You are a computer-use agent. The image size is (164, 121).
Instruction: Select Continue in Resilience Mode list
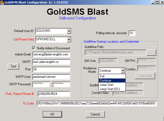[112, 80]
